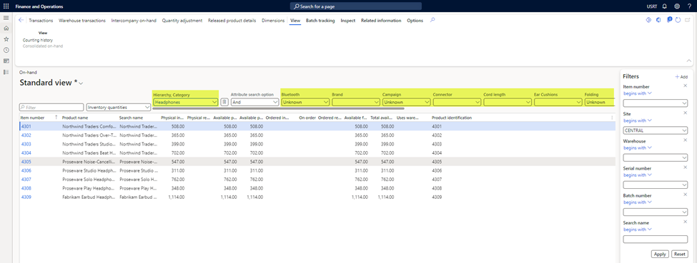Open the Transactions tab
This screenshot has height=263, width=697.
coord(41,21)
